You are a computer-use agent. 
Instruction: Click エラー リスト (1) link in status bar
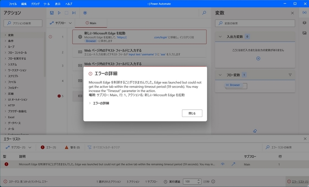(x=300, y=182)
